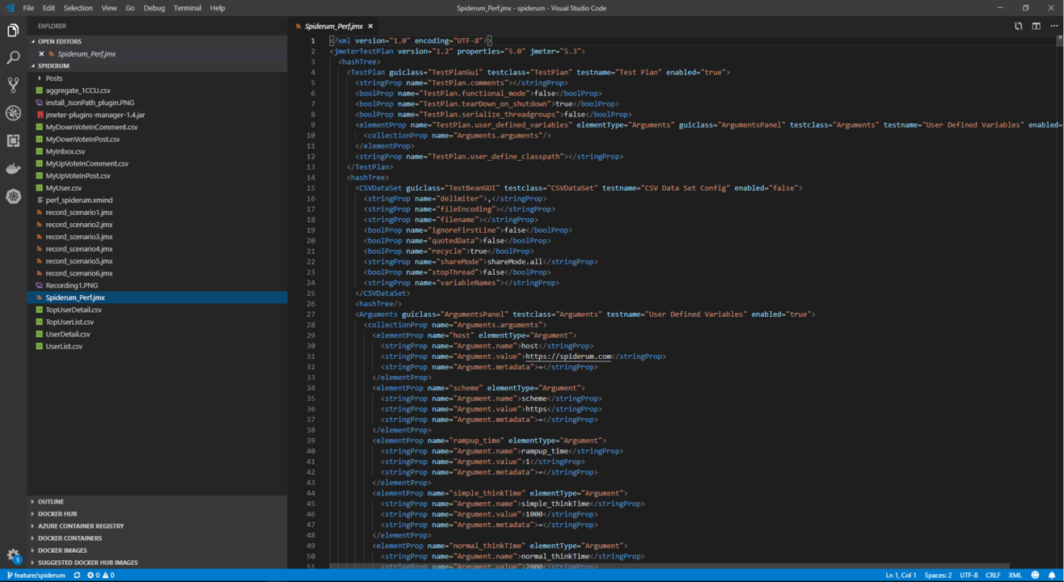Open record_scenario4.jmx file

pyautogui.click(x=157, y=249)
